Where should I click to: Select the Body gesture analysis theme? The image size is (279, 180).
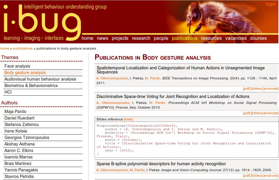(43, 73)
